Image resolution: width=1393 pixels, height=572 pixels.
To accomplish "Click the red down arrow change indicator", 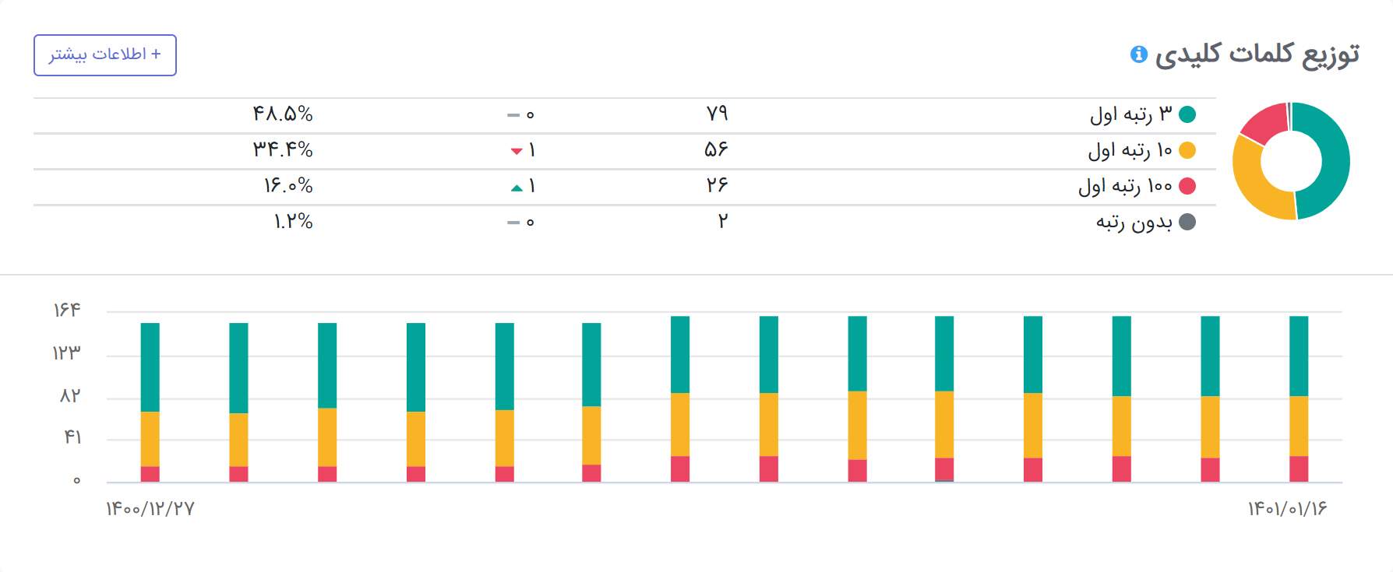I will tap(517, 151).
